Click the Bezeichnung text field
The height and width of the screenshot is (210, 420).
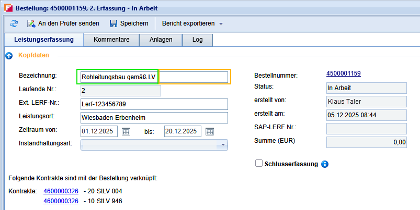point(154,77)
